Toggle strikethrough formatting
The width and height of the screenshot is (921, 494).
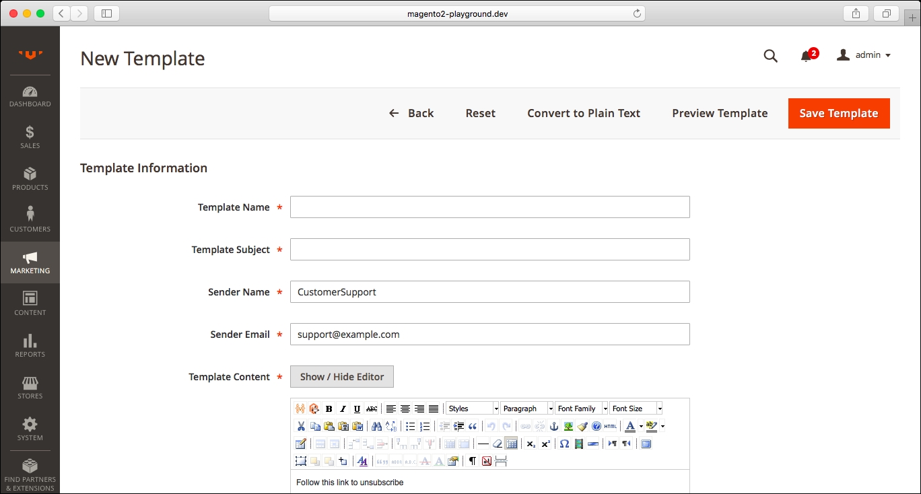click(x=372, y=409)
